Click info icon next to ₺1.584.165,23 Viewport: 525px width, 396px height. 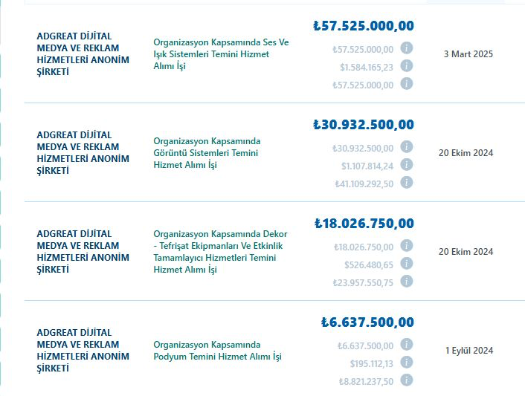coord(407,66)
